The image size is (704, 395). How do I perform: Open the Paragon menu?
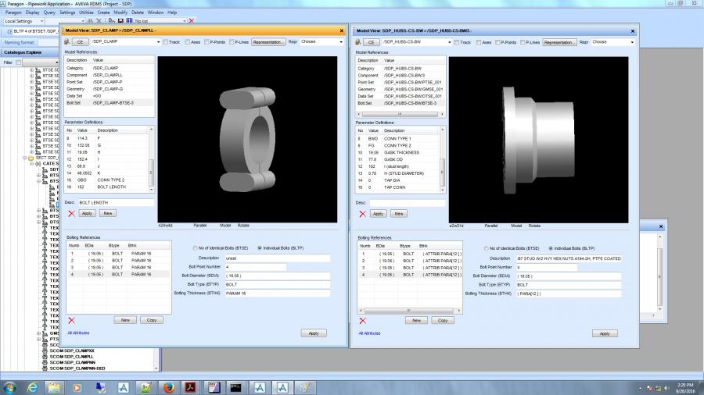click(x=13, y=12)
